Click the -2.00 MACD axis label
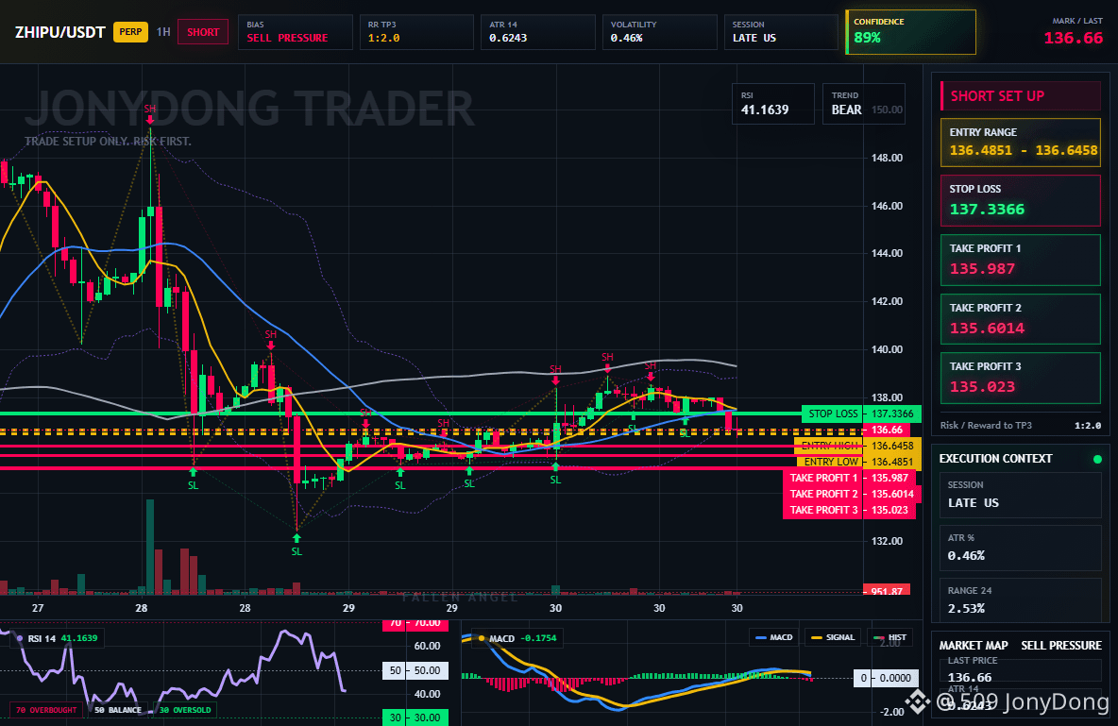The image size is (1118, 726). click(892, 712)
